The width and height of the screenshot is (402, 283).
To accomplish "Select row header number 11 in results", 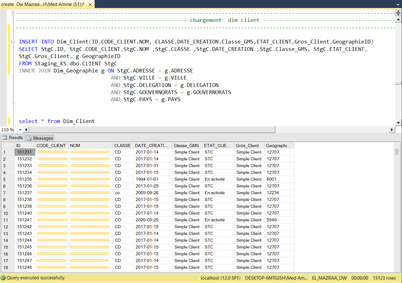I will tap(8, 220).
